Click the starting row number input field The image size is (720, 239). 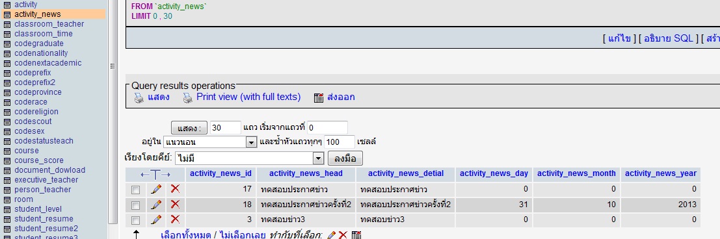click(x=327, y=127)
